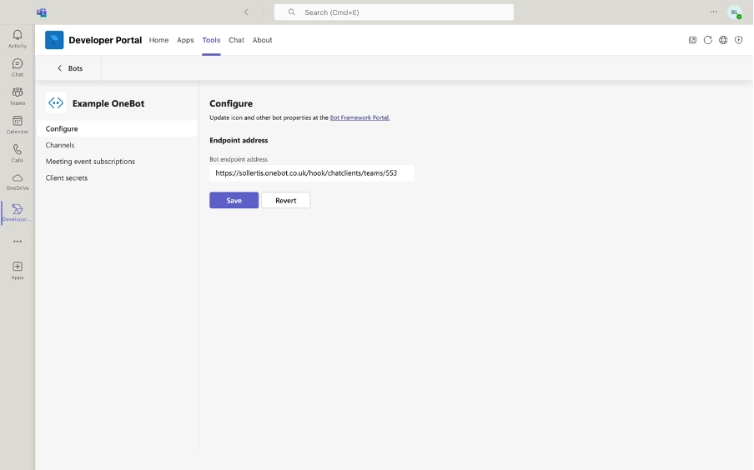Open Calls in the left rail
Viewport: 754px width, 470px height.
(18, 152)
